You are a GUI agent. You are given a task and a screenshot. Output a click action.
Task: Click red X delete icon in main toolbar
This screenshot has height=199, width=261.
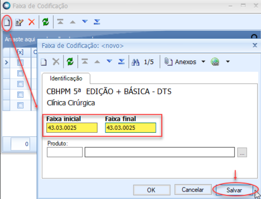point(32,22)
